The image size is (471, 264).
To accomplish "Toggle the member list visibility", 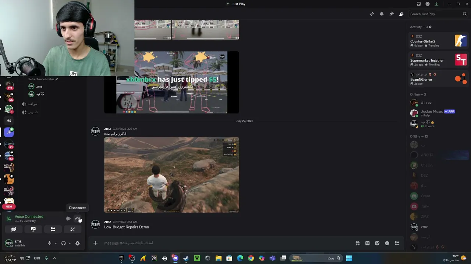I will 401,14.
